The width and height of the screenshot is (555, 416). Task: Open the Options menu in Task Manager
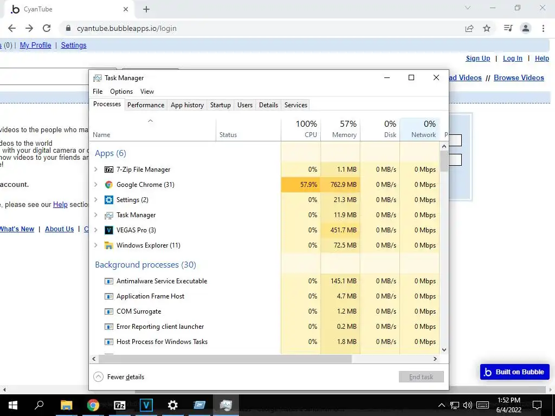[121, 91]
